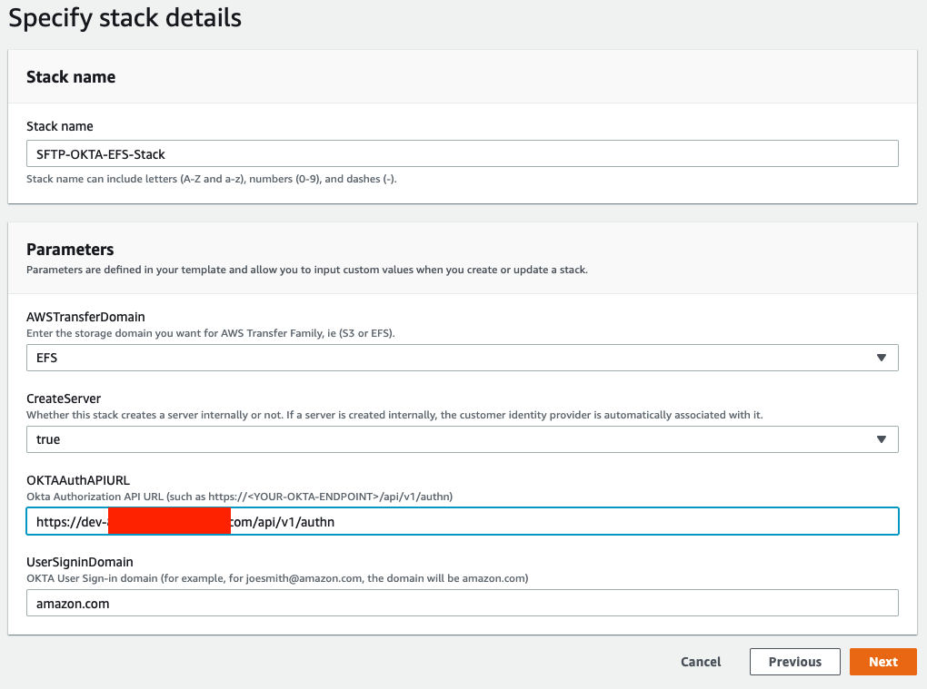Click the Parameters section header
Image resolution: width=927 pixels, height=689 pixels.
(70, 249)
